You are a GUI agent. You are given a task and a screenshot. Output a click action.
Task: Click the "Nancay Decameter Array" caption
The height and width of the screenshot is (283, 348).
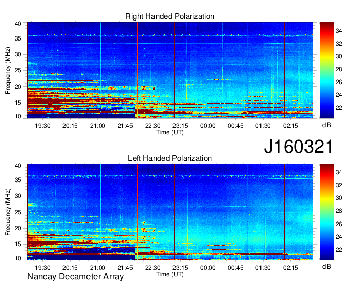point(75,276)
